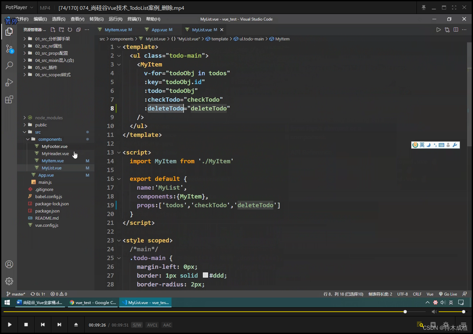
Task: Adjust the PotPlayer volume slider
Action: (x=452, y=312)
